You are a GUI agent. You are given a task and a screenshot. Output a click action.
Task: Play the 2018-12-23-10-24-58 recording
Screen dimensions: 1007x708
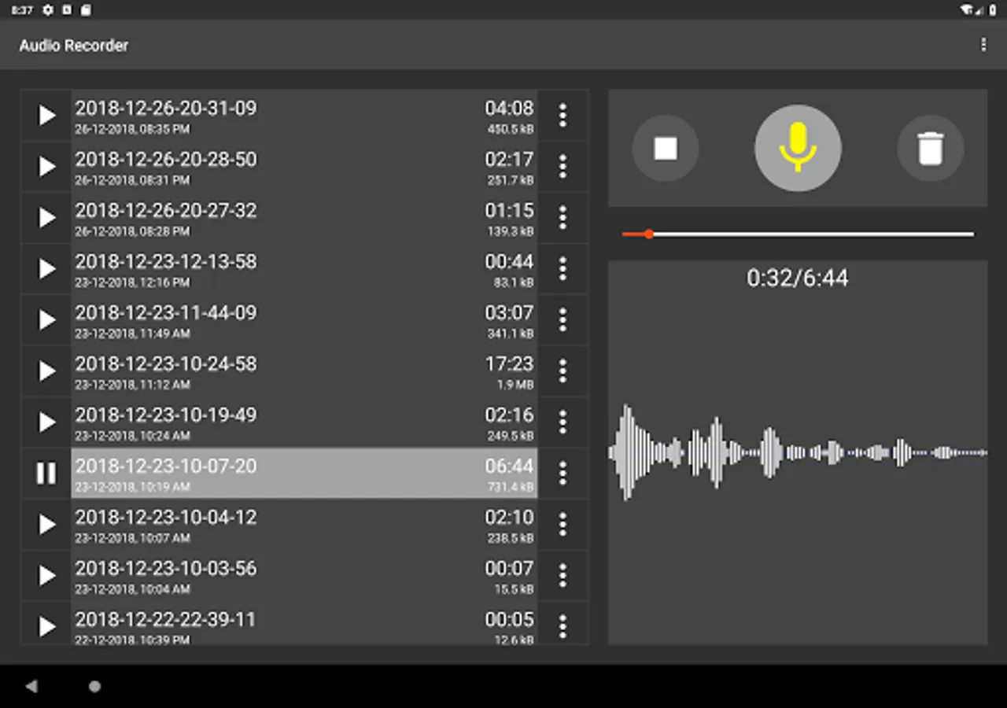[x=46, y=371]
